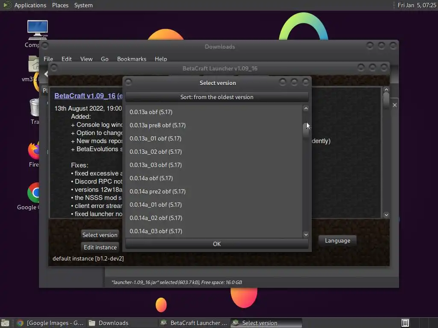Open Computer desktop icon

click(x=38, y=30)
